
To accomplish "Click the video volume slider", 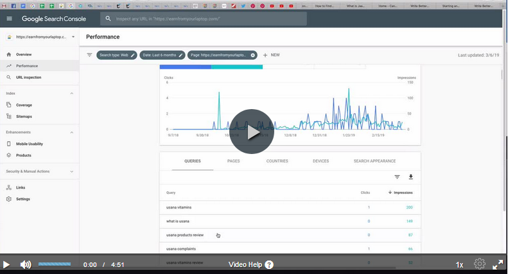I will [55, 264].
